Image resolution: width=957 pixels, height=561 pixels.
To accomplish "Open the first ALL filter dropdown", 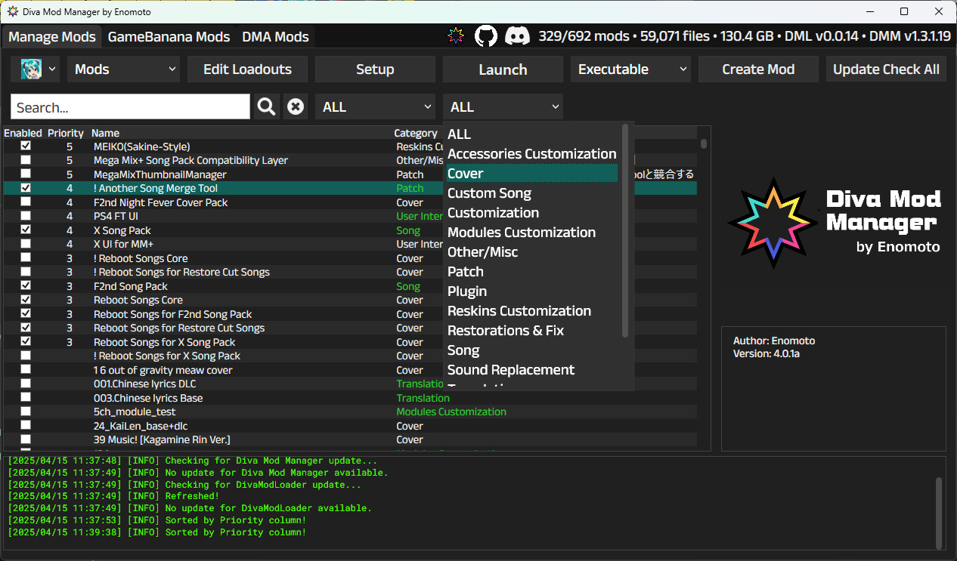I will click(x=376, y=107).
